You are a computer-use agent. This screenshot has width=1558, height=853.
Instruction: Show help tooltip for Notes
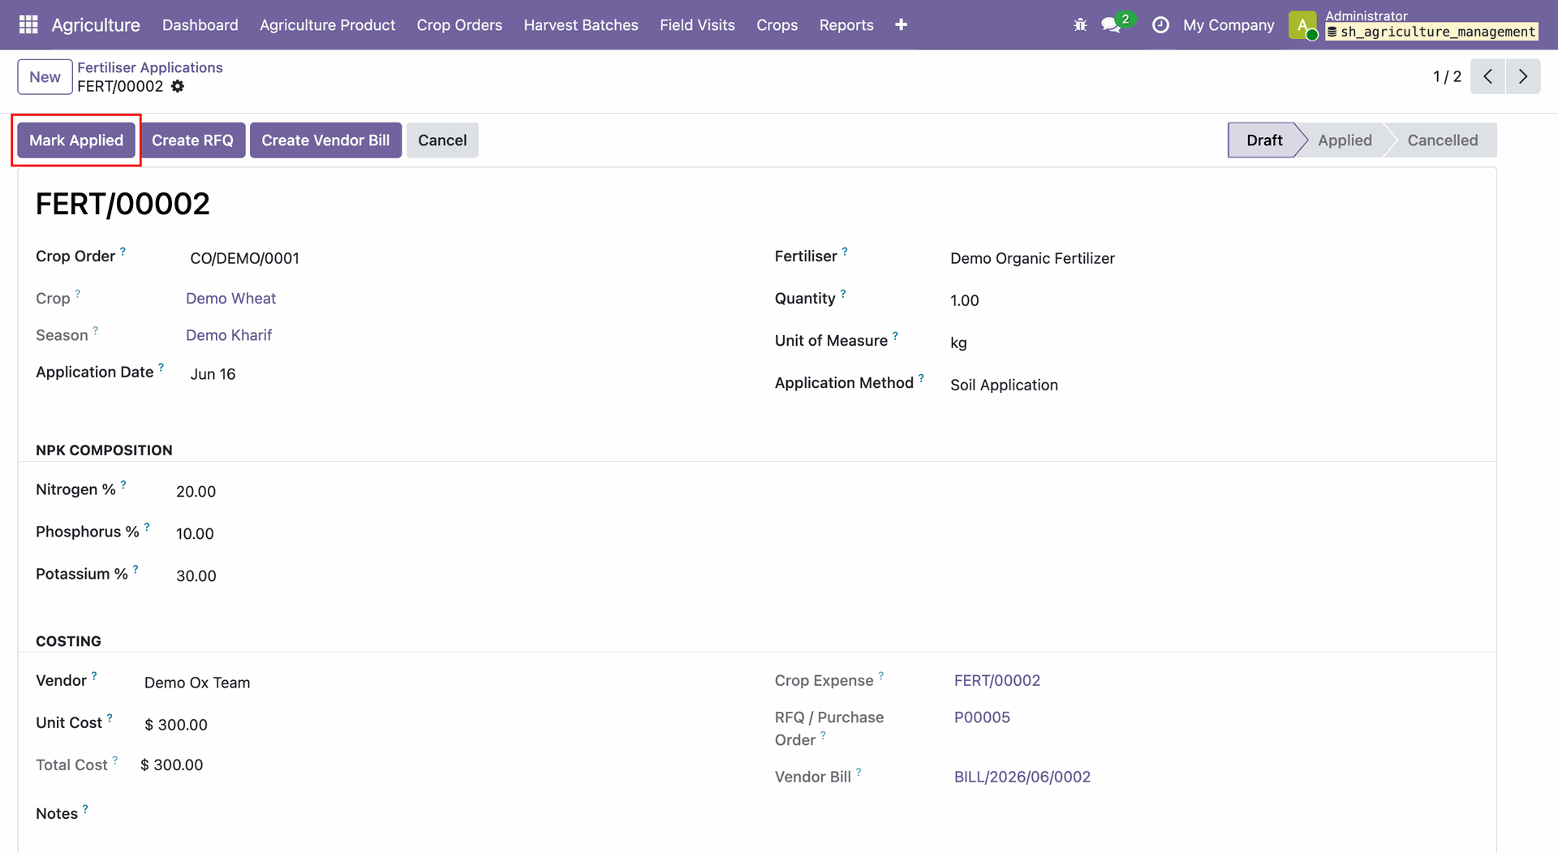(85, 808)
